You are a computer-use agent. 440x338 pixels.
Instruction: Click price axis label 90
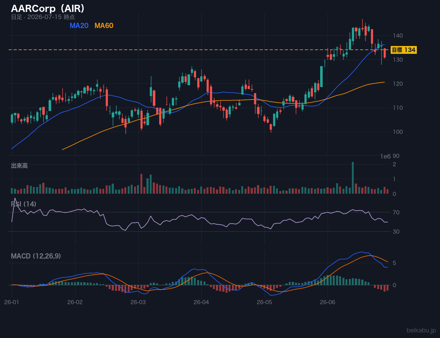coord(396,156)
